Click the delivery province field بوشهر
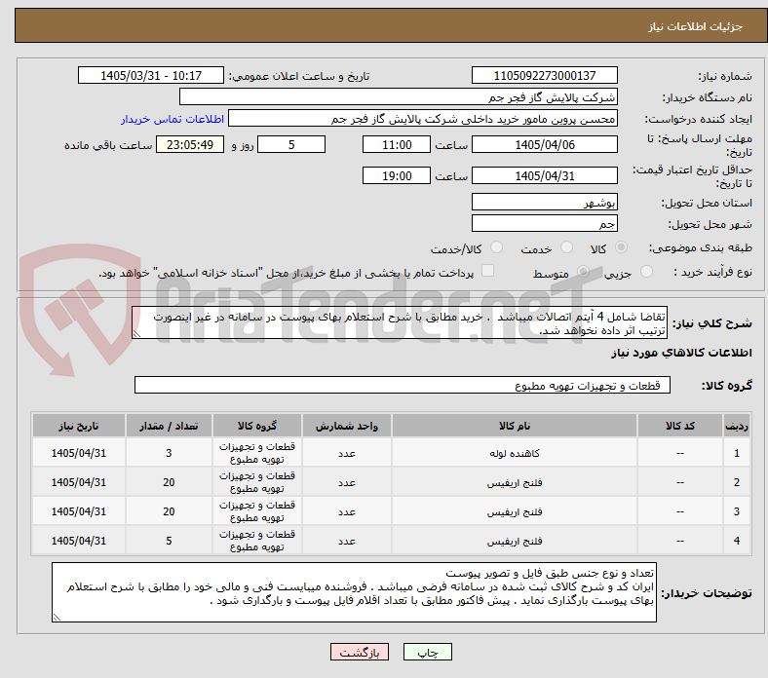The height and width of the screenshot is (678, 768). [x=544, y=203]
